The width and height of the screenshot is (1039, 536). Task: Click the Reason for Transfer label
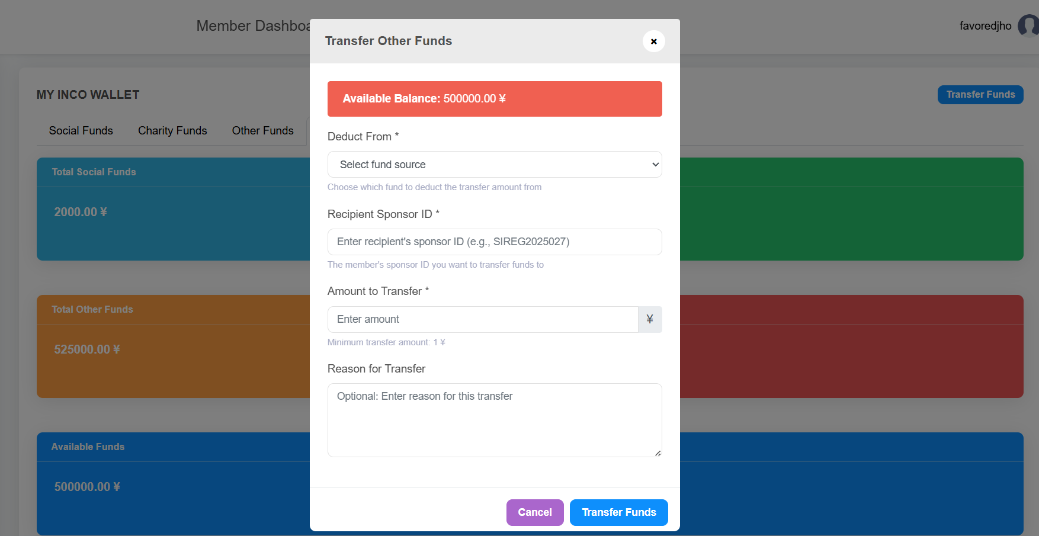pos(376,369)
